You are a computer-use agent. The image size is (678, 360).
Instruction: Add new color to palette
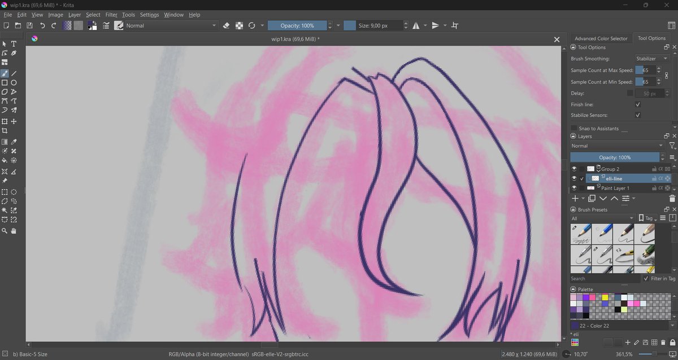pyautogui.click(x=628, y=343)
